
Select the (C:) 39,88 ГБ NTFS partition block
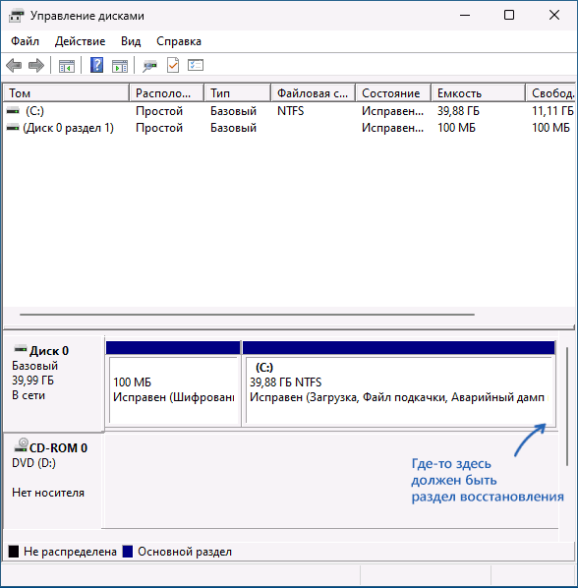(399, 384)
